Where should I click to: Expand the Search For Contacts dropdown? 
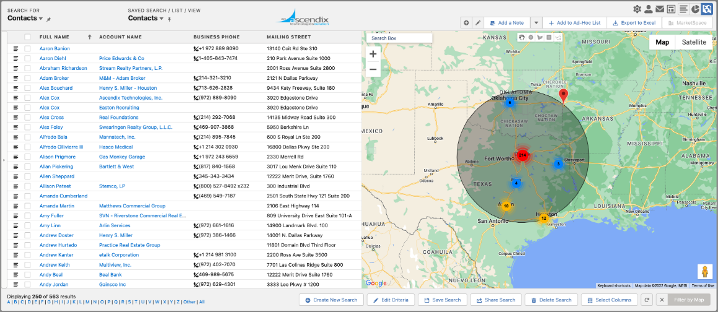[x=41, y=19]
